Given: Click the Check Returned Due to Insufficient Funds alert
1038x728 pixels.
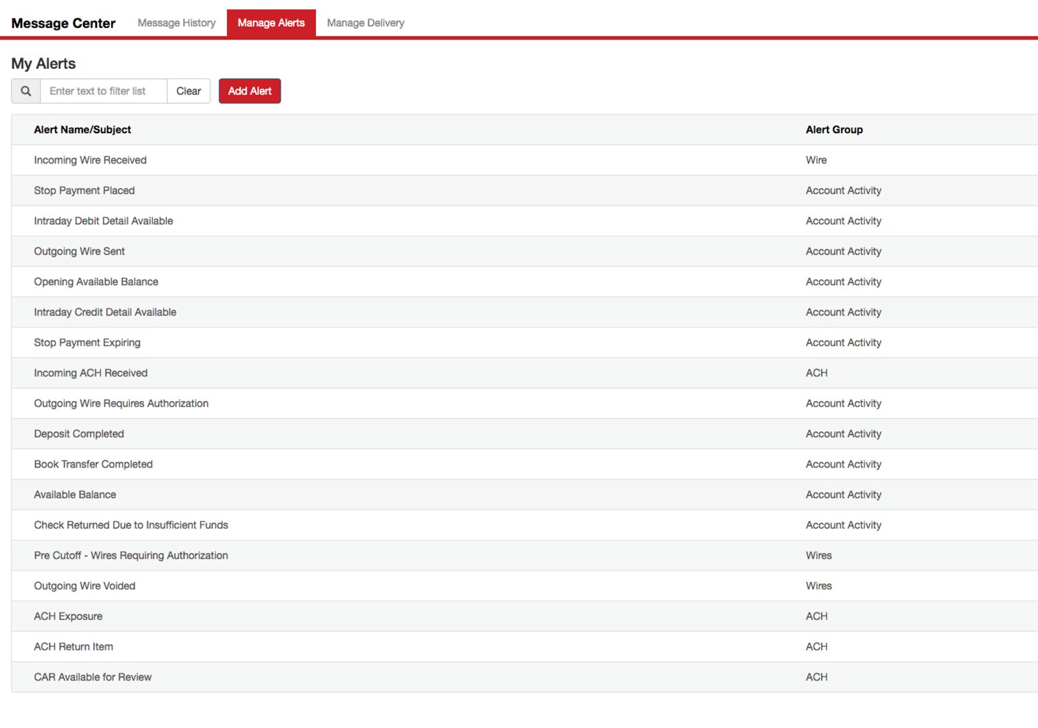Looking at the screenshot, I should (131, 525).
